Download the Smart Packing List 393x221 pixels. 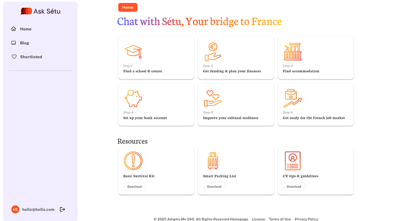pyautogui.click(x=214, y=187)
